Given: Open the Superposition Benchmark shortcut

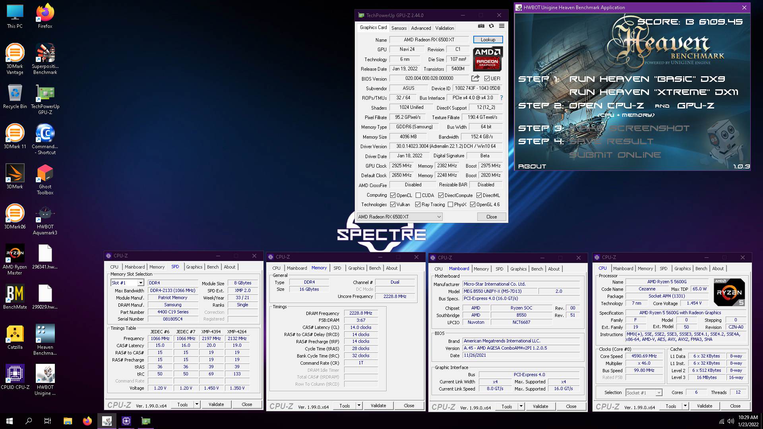Looking at the screenshot, I should pos(45,60).
